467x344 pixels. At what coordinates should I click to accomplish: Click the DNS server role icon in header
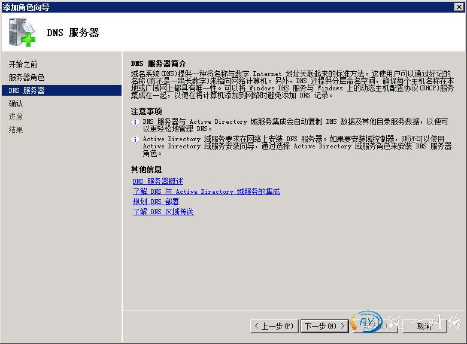click(x=22, y=32)
